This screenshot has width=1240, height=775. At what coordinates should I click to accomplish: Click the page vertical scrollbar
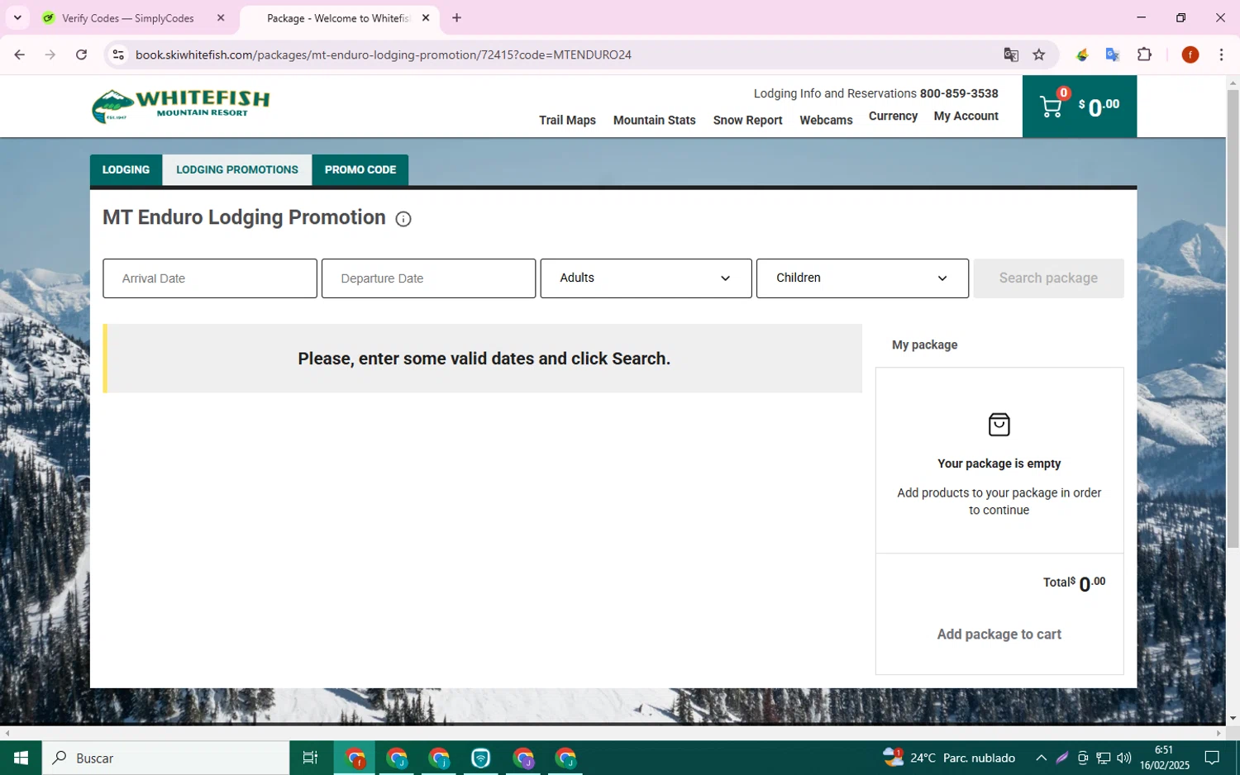pyautogui.click(x=1233, y=318)
